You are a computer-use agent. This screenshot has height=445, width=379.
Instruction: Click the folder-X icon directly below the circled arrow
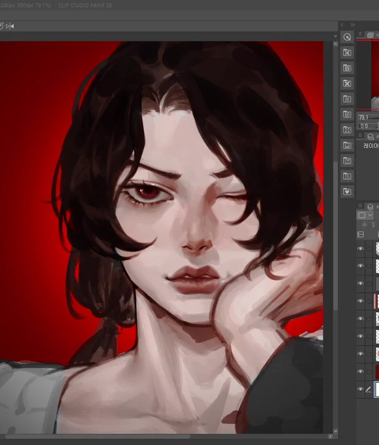click(x=347, y=52)
